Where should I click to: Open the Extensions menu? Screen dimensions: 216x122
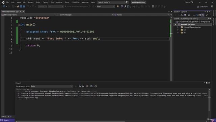click(76, 2)
